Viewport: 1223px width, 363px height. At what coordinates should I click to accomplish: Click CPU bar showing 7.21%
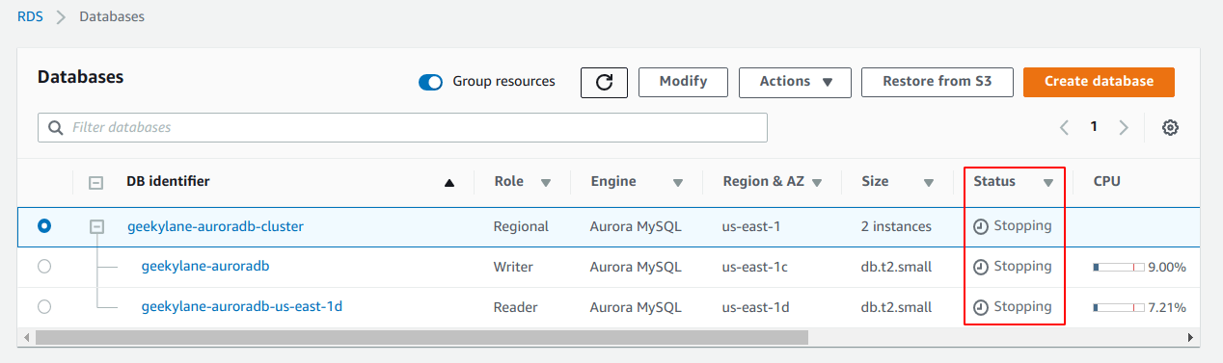1118,307
